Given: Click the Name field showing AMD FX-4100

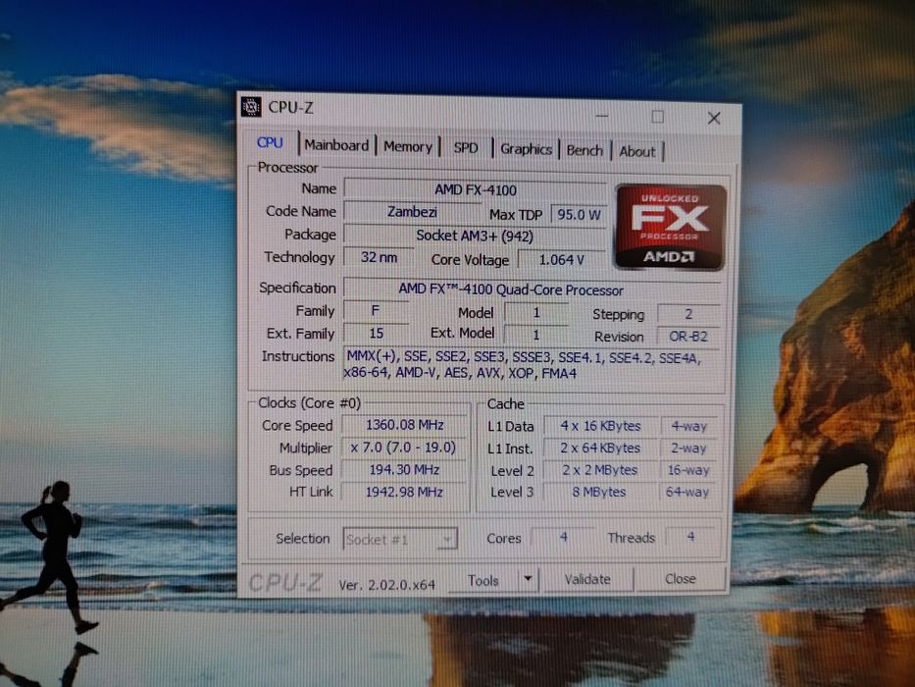Looking at the screenshot, I should point(475,189).
